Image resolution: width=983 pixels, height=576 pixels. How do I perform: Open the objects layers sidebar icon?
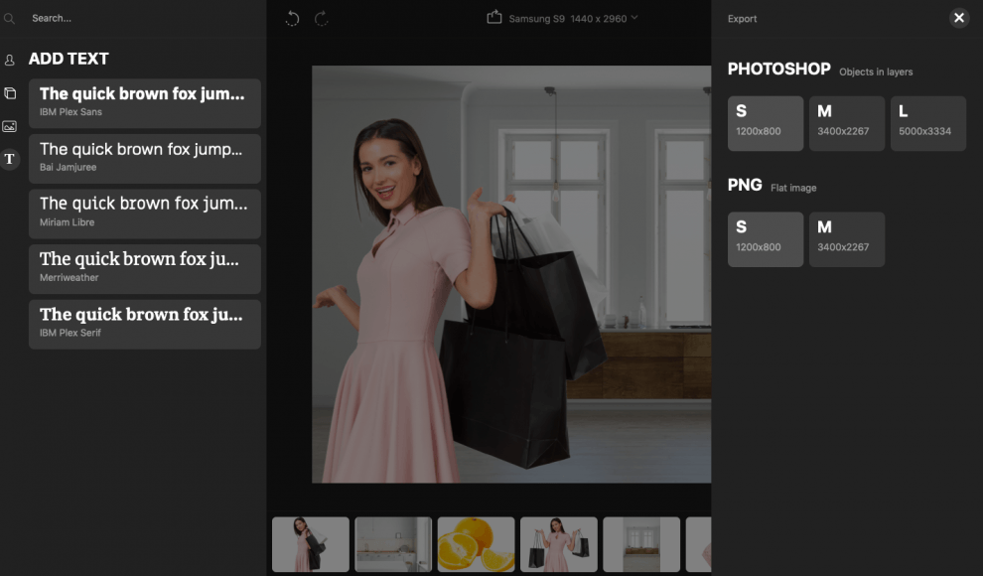(10, 93)
